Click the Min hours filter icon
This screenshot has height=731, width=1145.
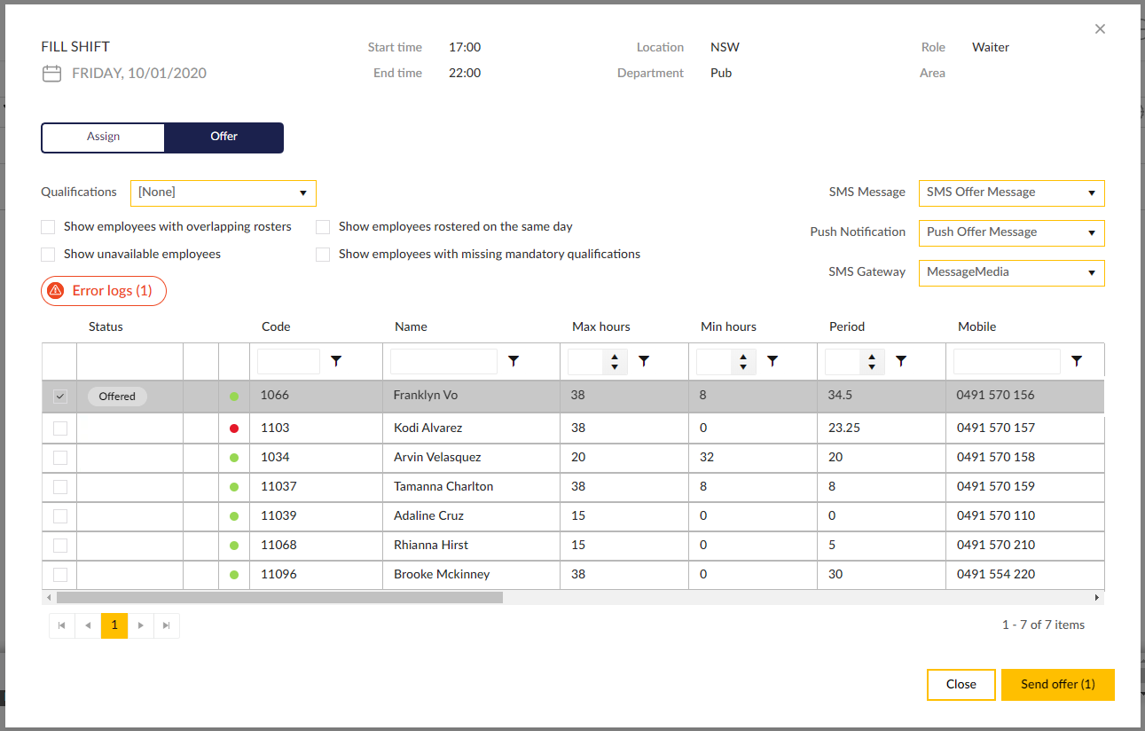click(x=772, y=361)
